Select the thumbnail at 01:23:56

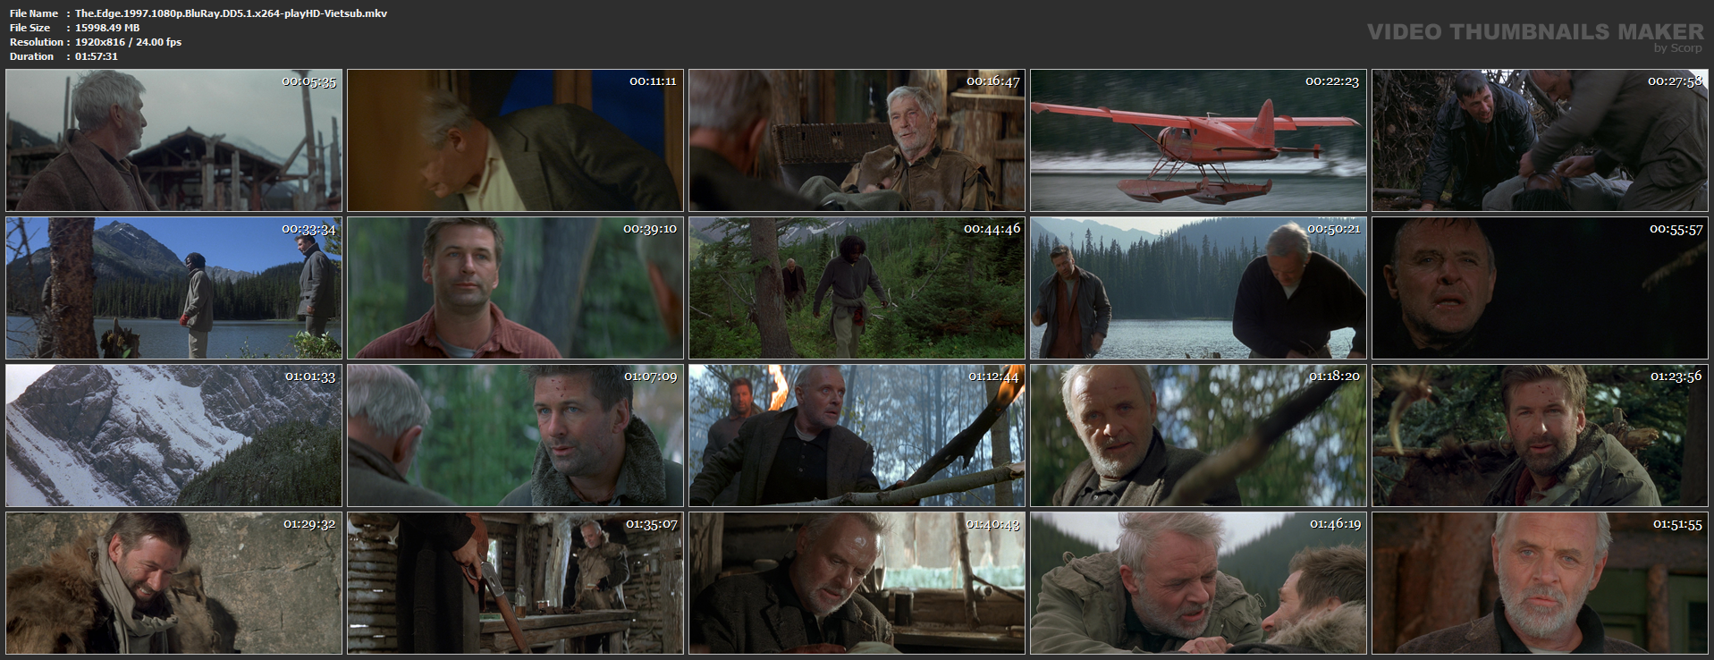click(1540, 436)
